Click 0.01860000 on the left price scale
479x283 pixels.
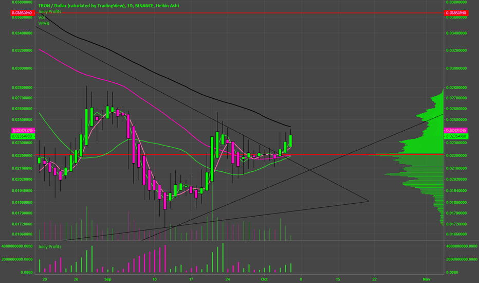click(22, 202)
